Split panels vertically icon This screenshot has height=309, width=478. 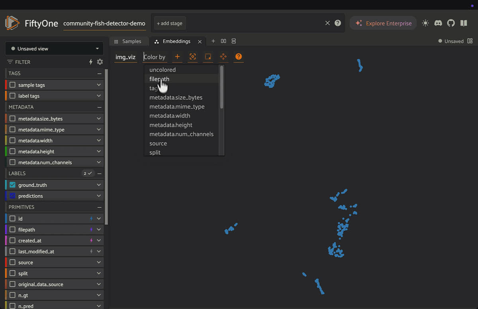234,41
